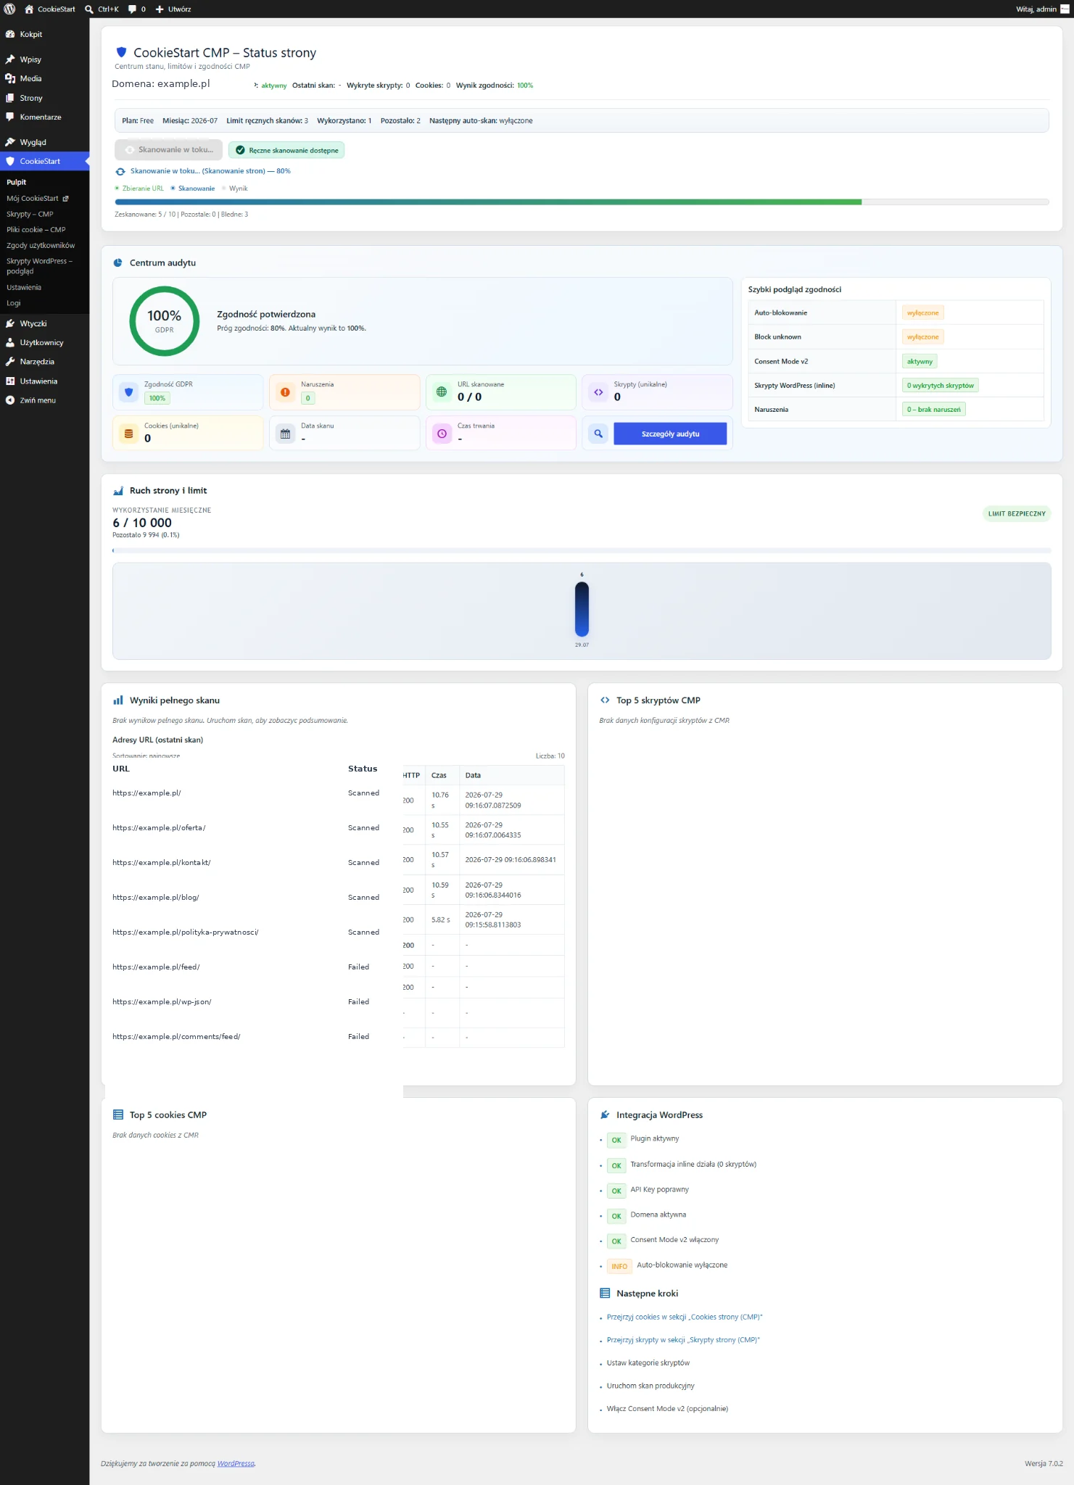The height and width of the screenshot is (1485, 1074).
Task: Open Komentarze using the comment icon
Action: click(x=10, y=117)
